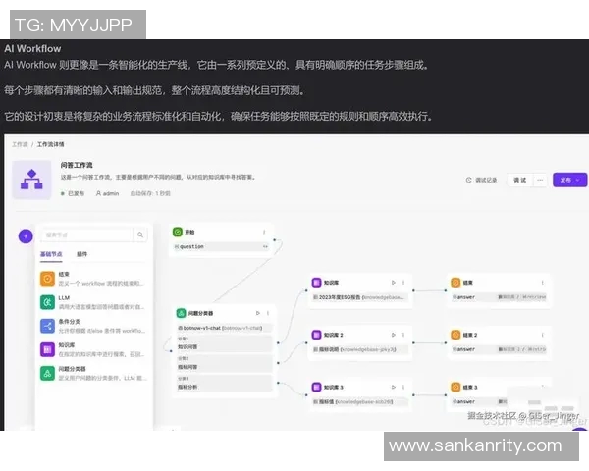Run the 知识库 3 node via play icon
The image size is (589, 471).
coord(394,387)
